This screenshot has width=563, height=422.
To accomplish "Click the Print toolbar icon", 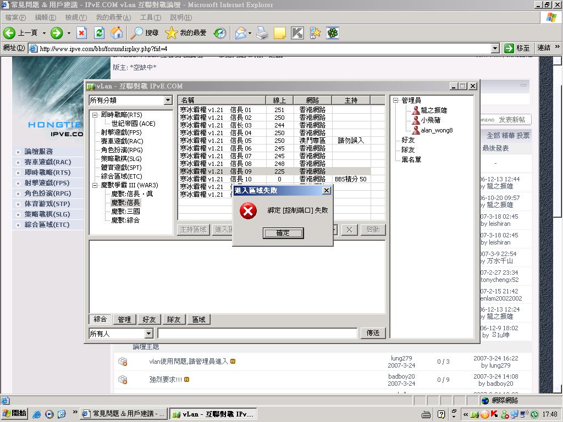I will pyautogui.click(x=262, y=33).
